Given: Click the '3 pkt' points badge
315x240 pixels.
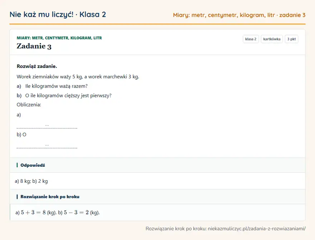Looking at the screenshot, I should (291, 39).
